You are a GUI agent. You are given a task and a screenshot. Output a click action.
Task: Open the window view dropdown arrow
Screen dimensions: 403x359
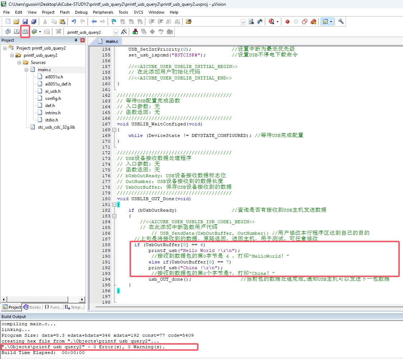click(x=331, y=22)
